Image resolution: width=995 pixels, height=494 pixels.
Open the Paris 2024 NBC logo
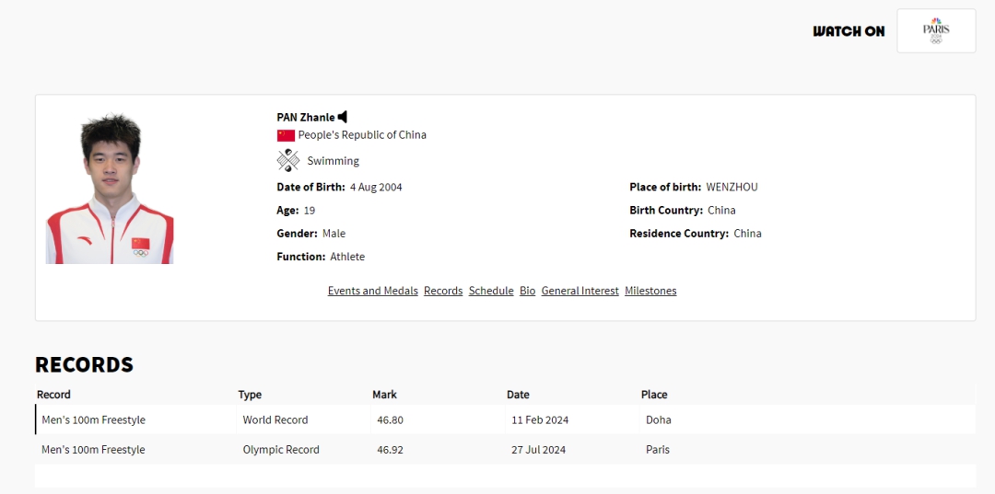pos(935,31)
